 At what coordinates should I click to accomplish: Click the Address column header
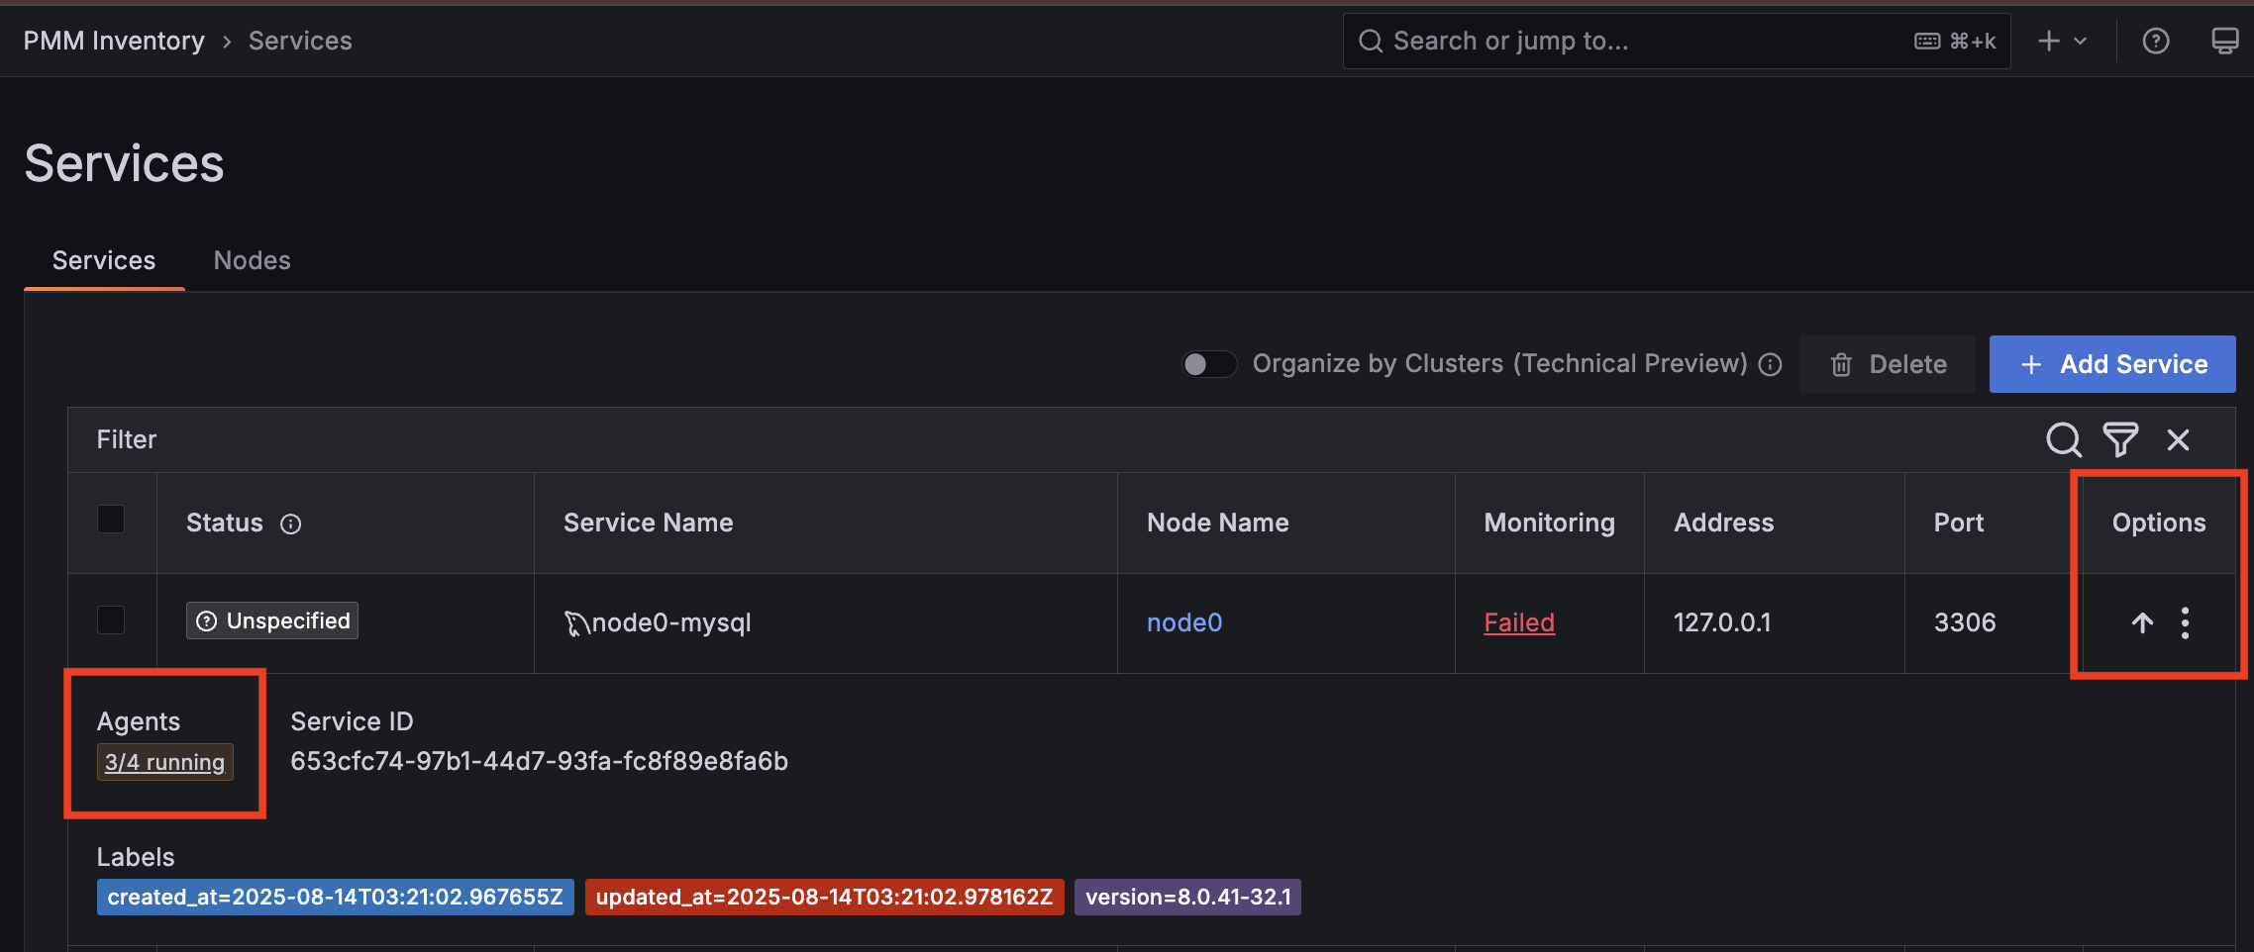point(1724,523)
